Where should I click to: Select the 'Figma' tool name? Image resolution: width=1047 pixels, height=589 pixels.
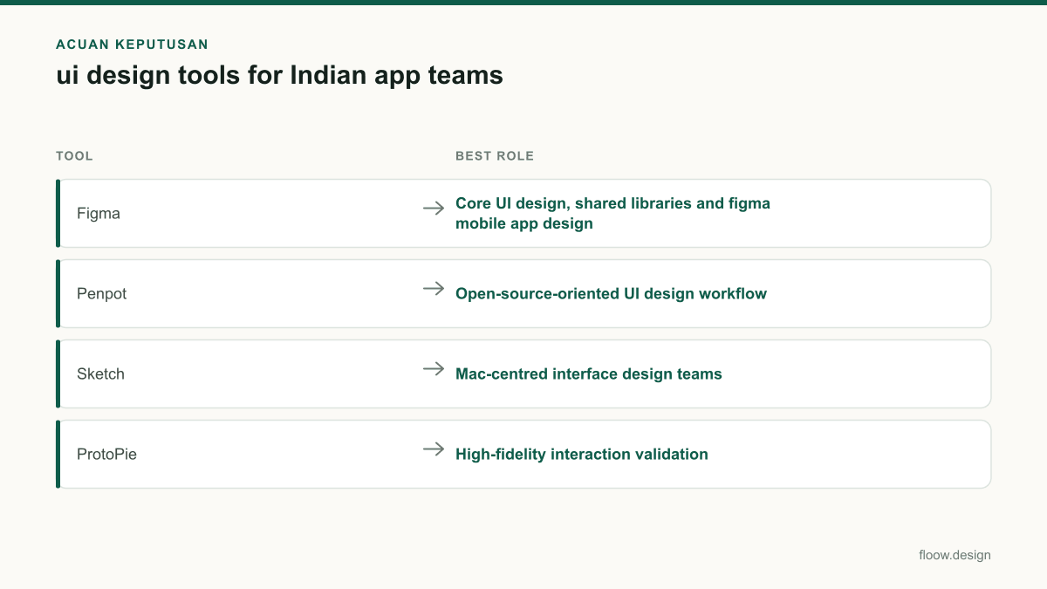tap(99, 213)
